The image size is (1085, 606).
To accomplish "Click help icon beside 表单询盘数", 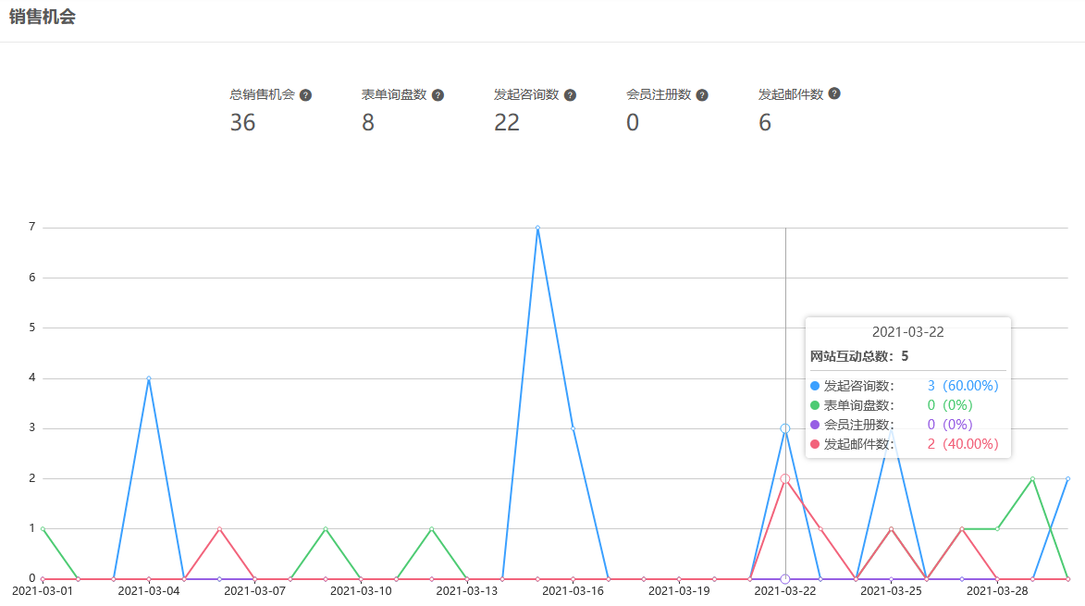I will coord(438,95).
